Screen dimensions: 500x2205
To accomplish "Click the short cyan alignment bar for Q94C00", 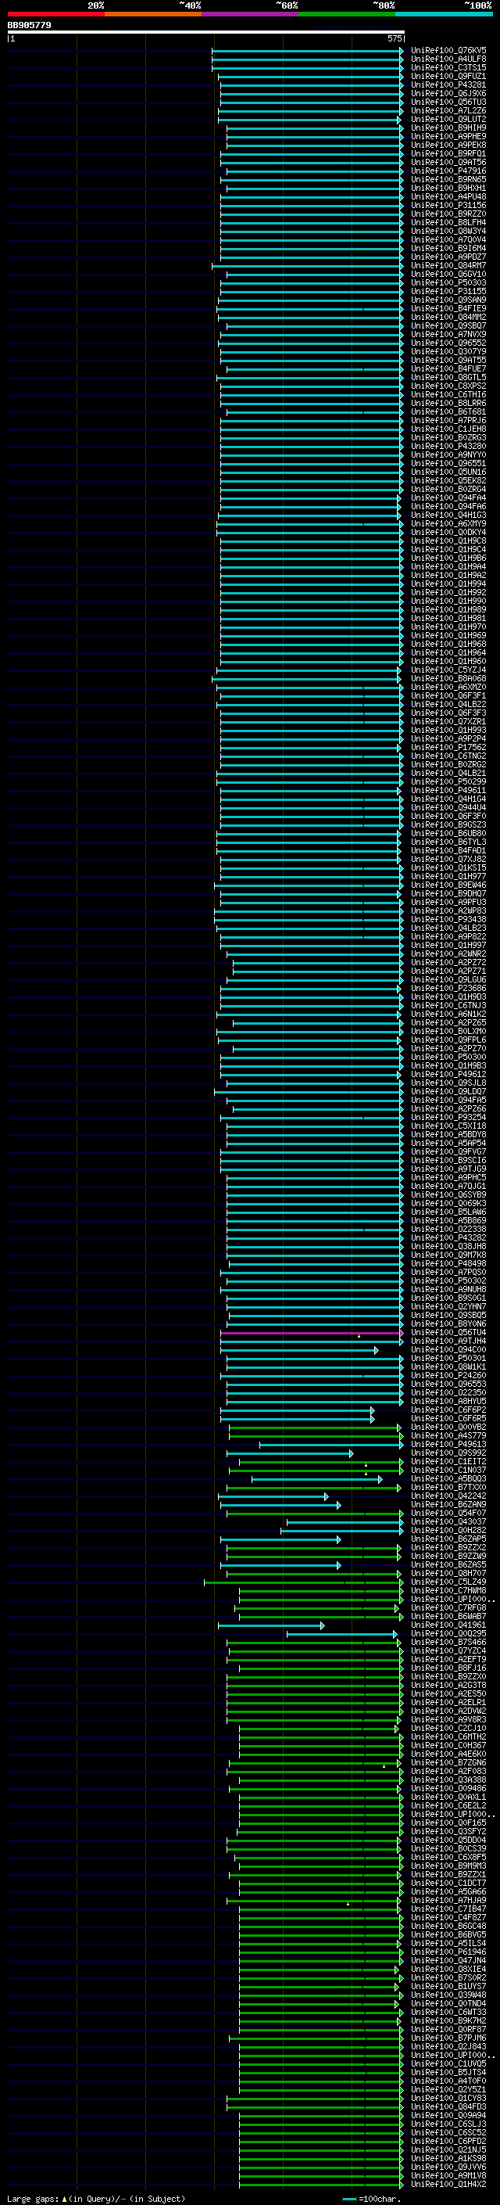I will [x=299, y=1350].
